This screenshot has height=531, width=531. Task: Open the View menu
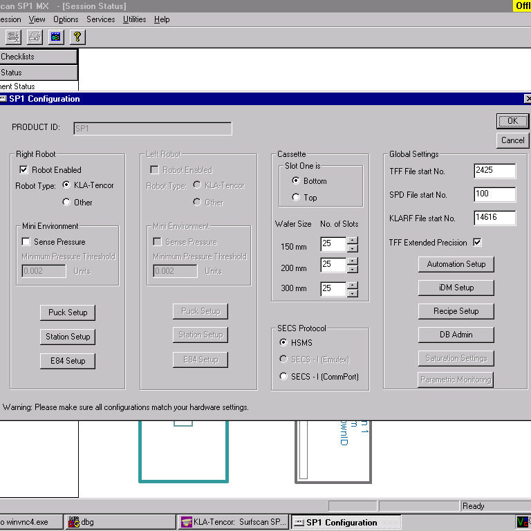click(x=37, y=19)
